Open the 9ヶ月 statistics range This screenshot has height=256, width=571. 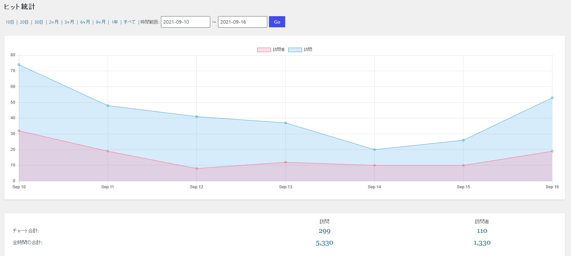(x=101, y=22)
